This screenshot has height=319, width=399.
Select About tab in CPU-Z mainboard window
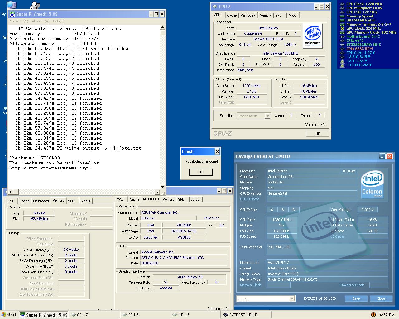pyautogui.click(x=196, y=199)
